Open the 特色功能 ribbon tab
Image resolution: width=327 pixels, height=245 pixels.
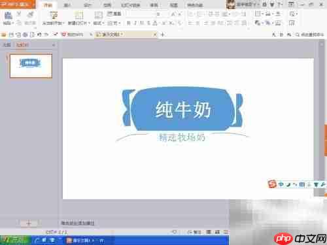click(x=195, y=5)
